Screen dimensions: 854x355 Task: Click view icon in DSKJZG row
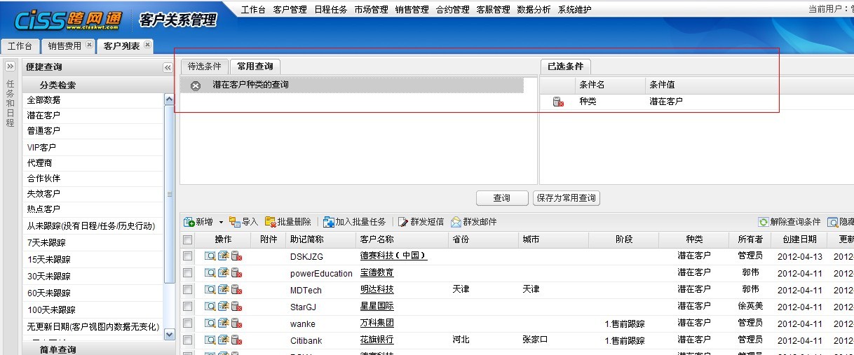pos(210,256)
